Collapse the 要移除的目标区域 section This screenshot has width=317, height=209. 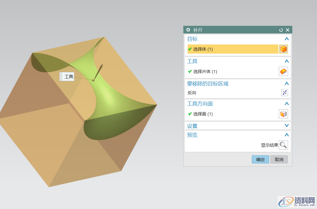coord(287,84)
